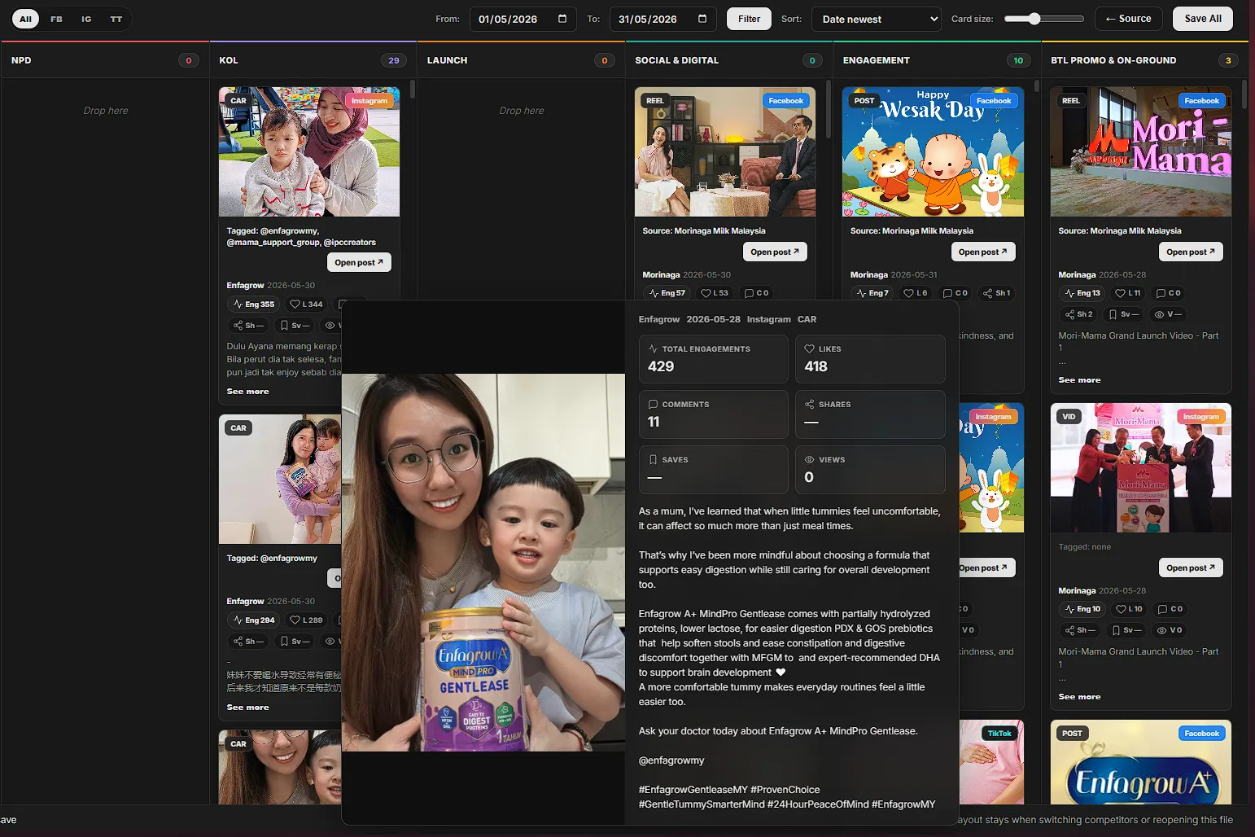This screenshot has width=1255, height=837.
Task: Expand See more on the Dulu Ayana caption
Action: click(x=248, y=392)
